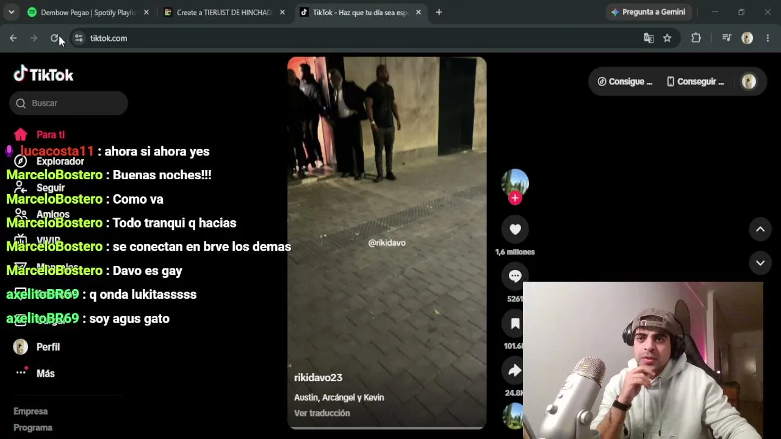Open the Perfil menu item
781x439 pixels.
(48, 347)
